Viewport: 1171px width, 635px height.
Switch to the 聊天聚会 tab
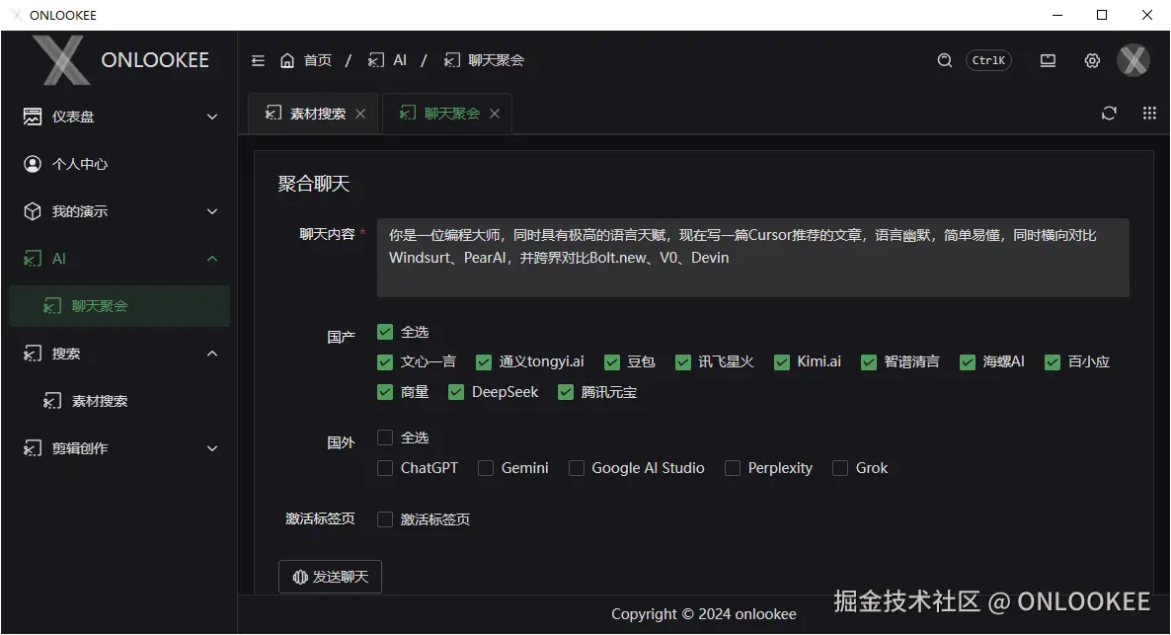(447, 114)
